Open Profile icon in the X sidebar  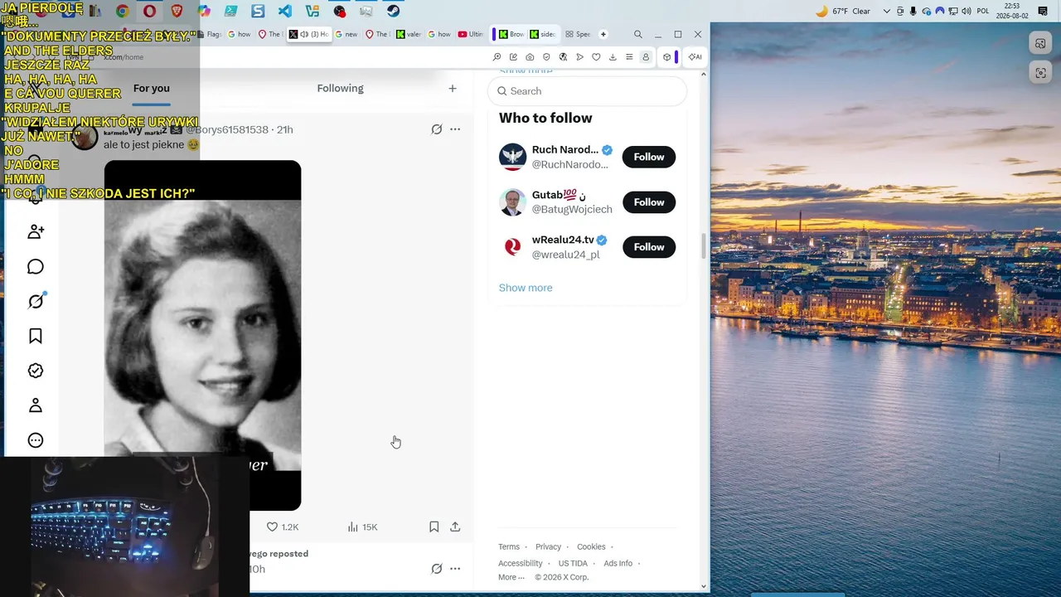(36, 405)
